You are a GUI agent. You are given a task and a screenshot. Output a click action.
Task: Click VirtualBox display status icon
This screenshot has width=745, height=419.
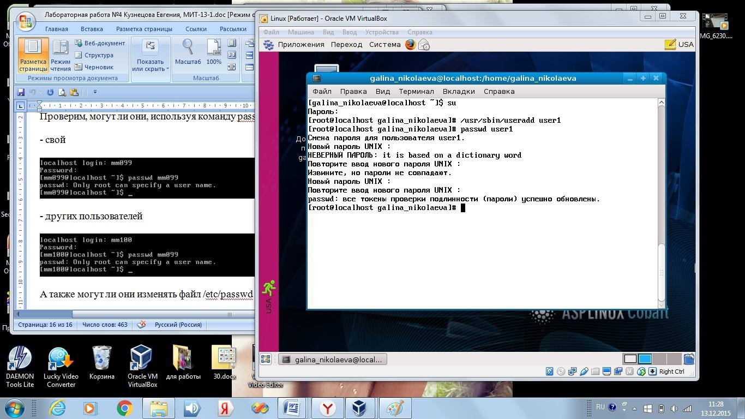click(607, 372)
